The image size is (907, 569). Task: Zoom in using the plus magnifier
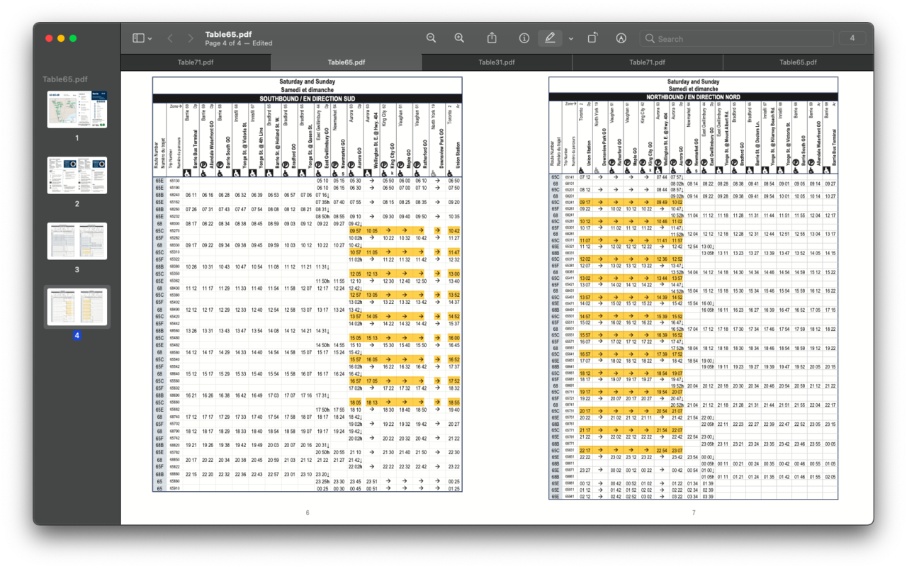pyautogui.click(x=459, y=38)
